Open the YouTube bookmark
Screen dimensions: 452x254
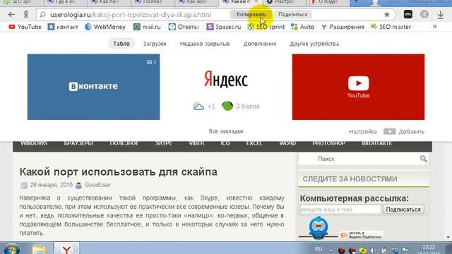click(x=25, y=27)
